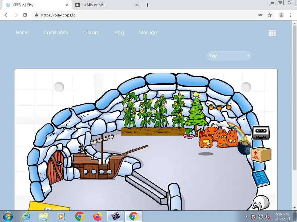
Task: Select the CPPS.io | Play tab
Action: coord(36,5)
